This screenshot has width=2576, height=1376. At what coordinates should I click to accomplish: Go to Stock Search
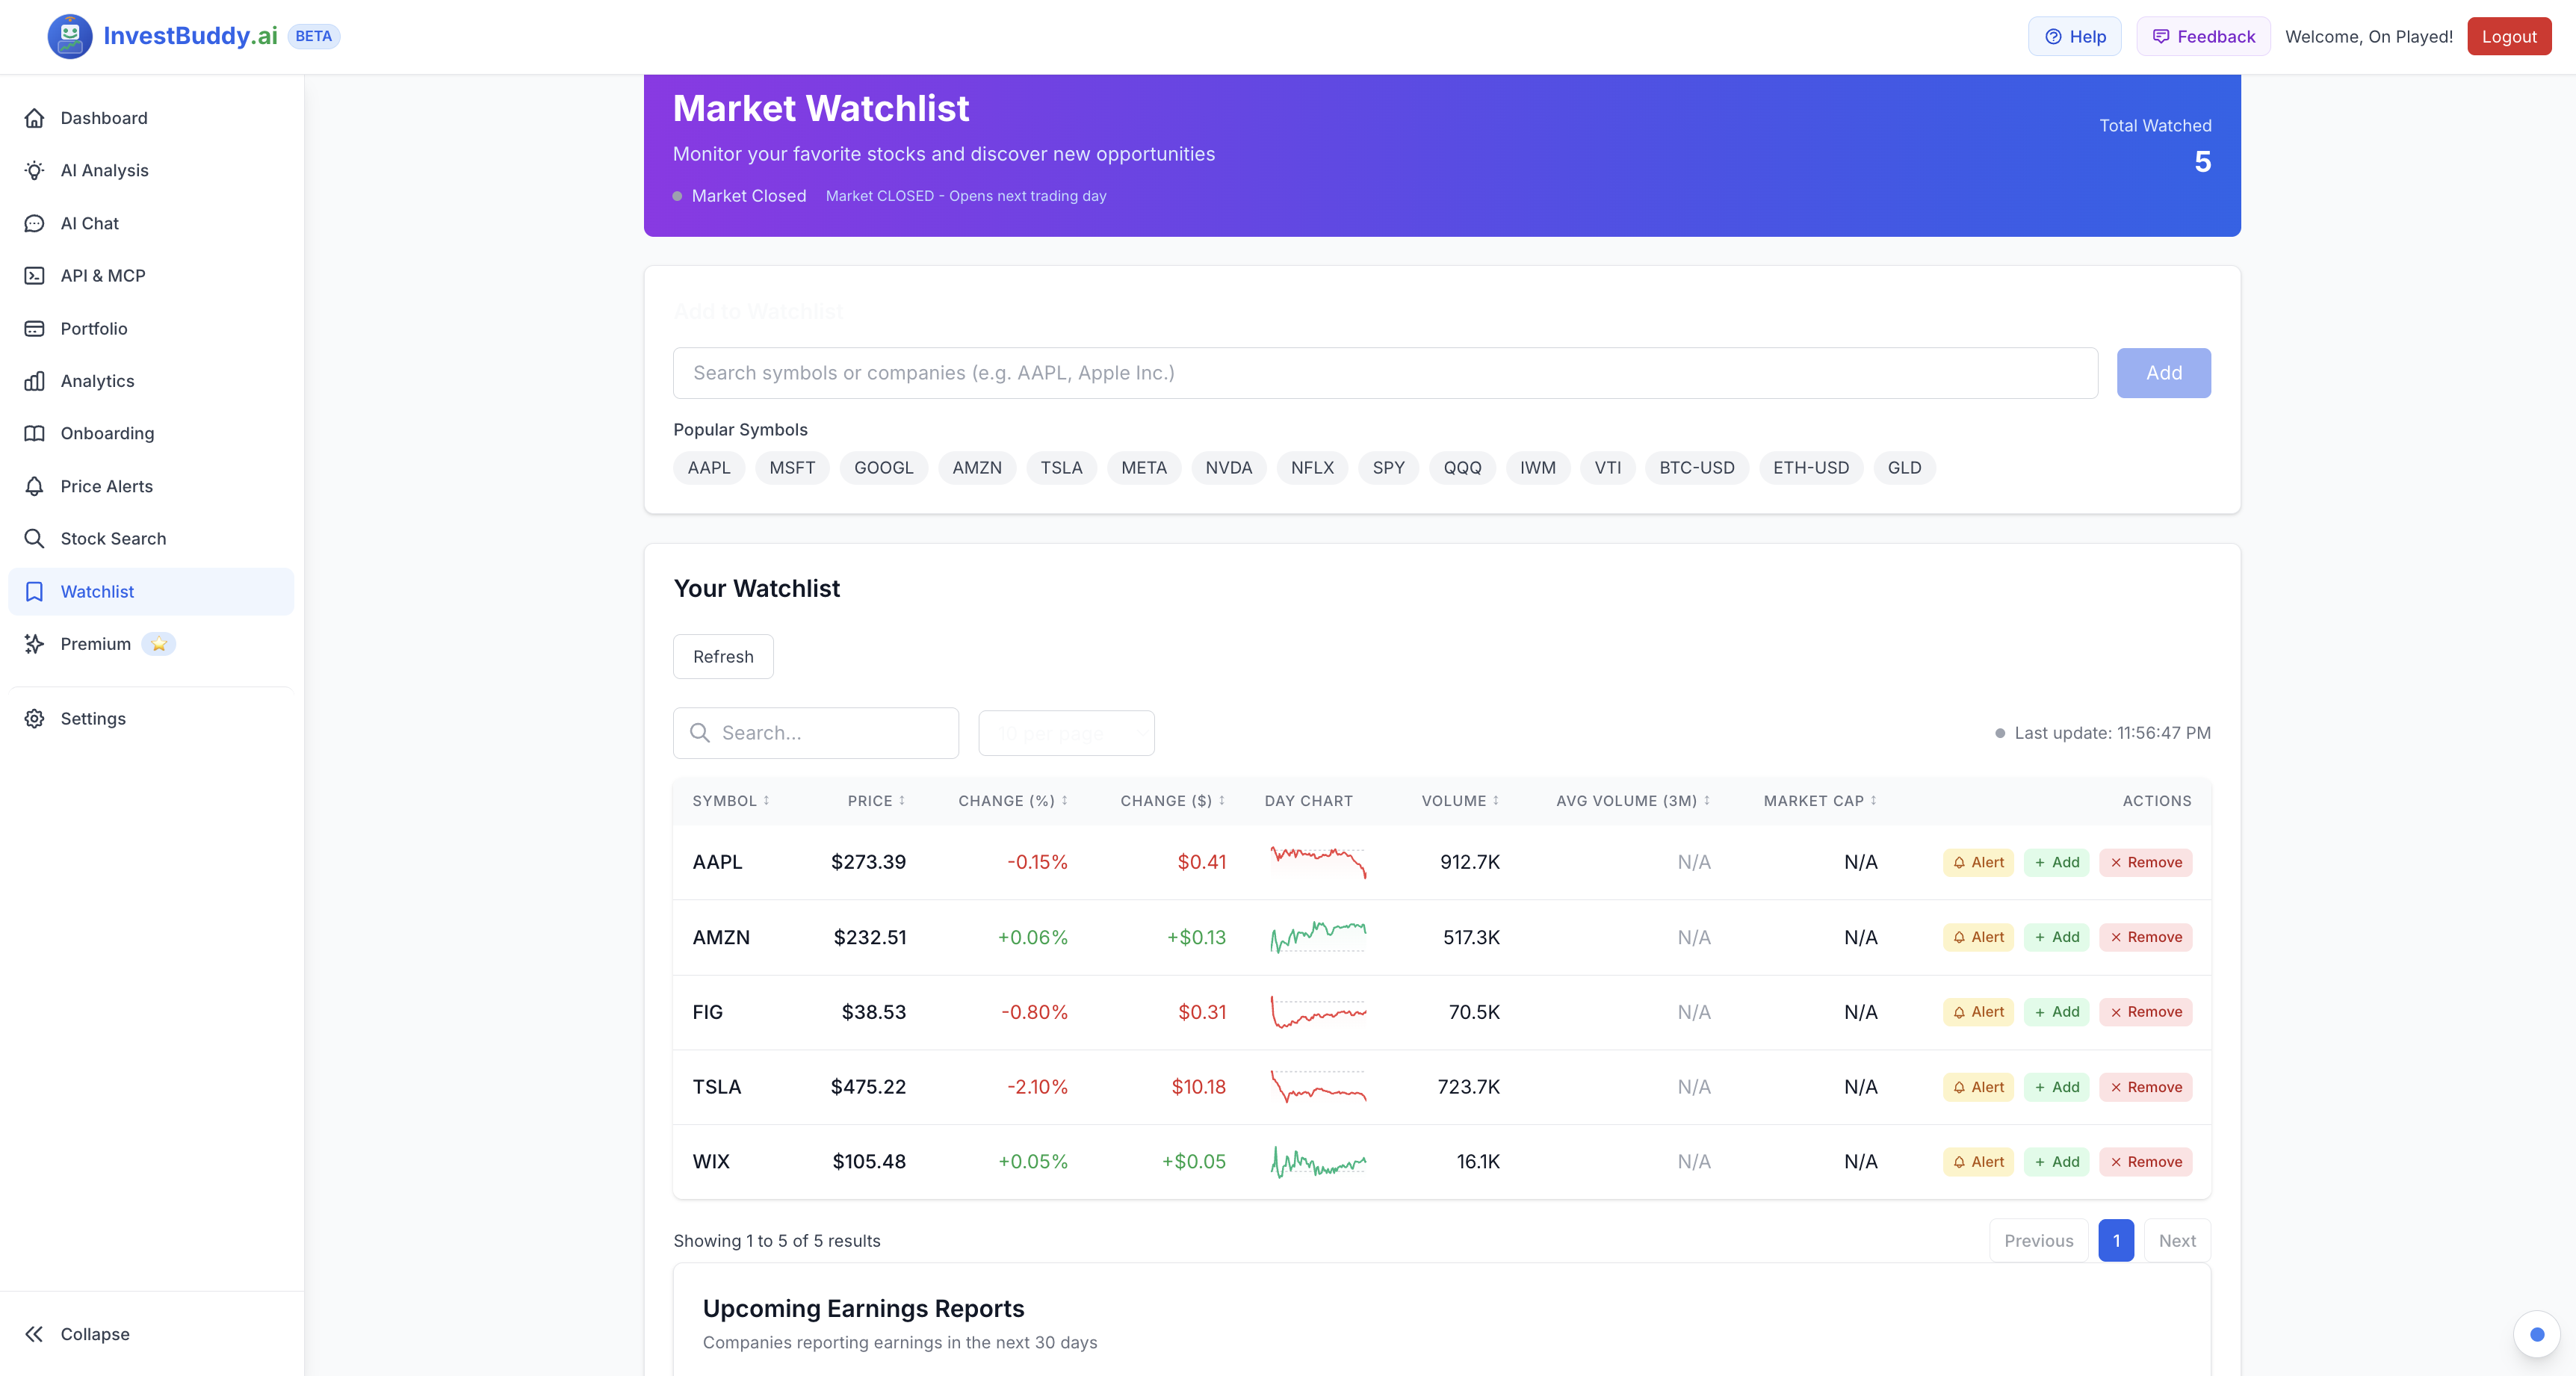point(151,539)
